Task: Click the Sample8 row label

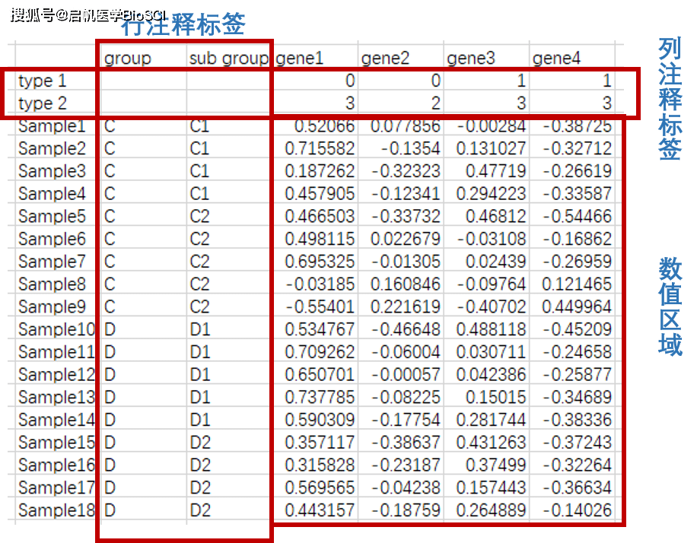Action: pos(52,284)
